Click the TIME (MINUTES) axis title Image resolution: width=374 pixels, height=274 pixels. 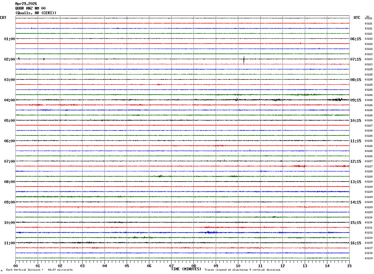coord(186,269)
